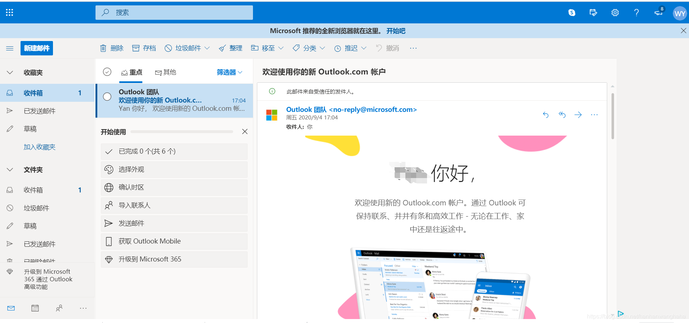Screen dimensions: 689x323
Task: Open 已发送邮件 under 文件夹
Action: (47, 244)
